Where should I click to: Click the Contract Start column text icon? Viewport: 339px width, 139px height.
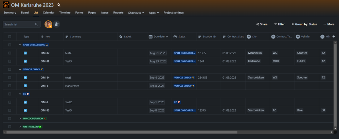[224, 36]
